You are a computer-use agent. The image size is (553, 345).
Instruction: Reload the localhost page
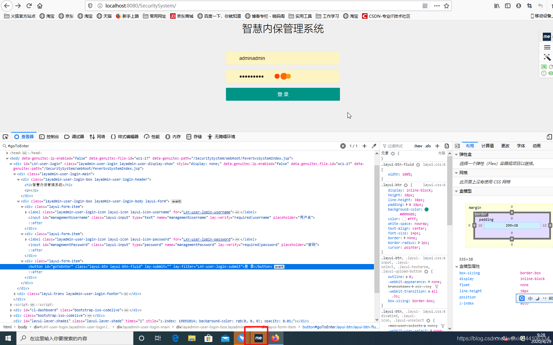29,6
